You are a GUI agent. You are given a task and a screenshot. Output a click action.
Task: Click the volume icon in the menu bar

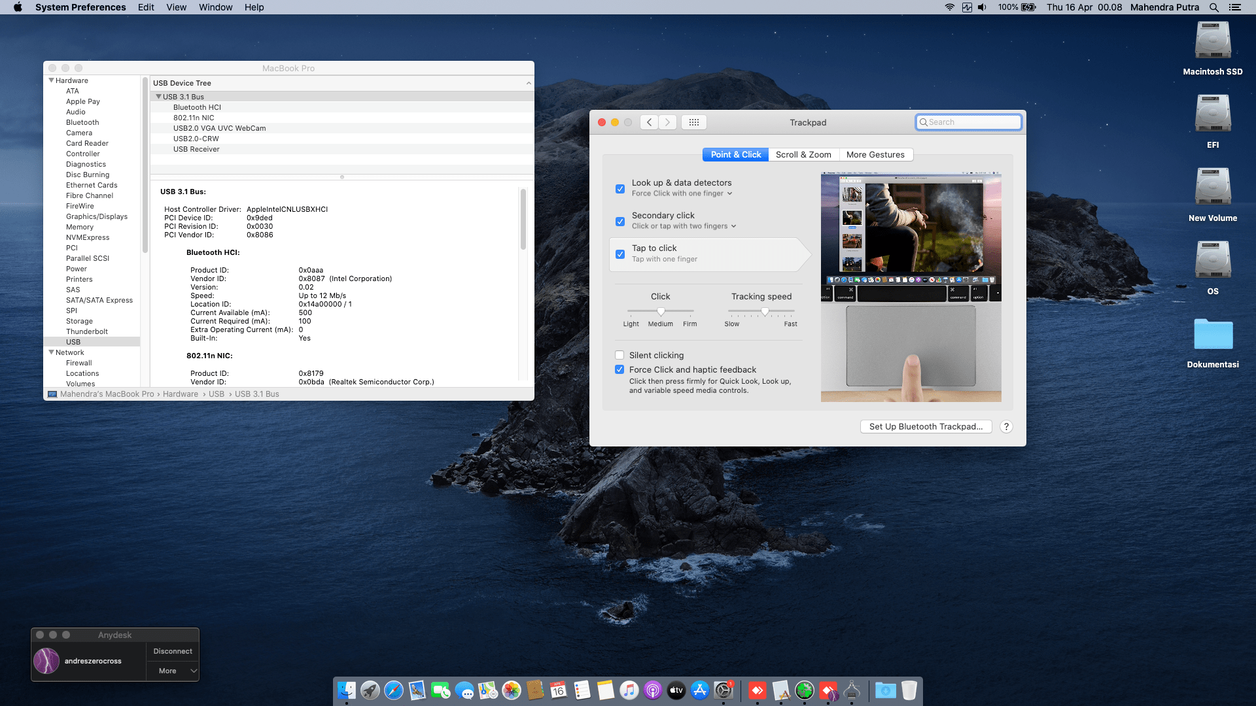coord(982,7)
